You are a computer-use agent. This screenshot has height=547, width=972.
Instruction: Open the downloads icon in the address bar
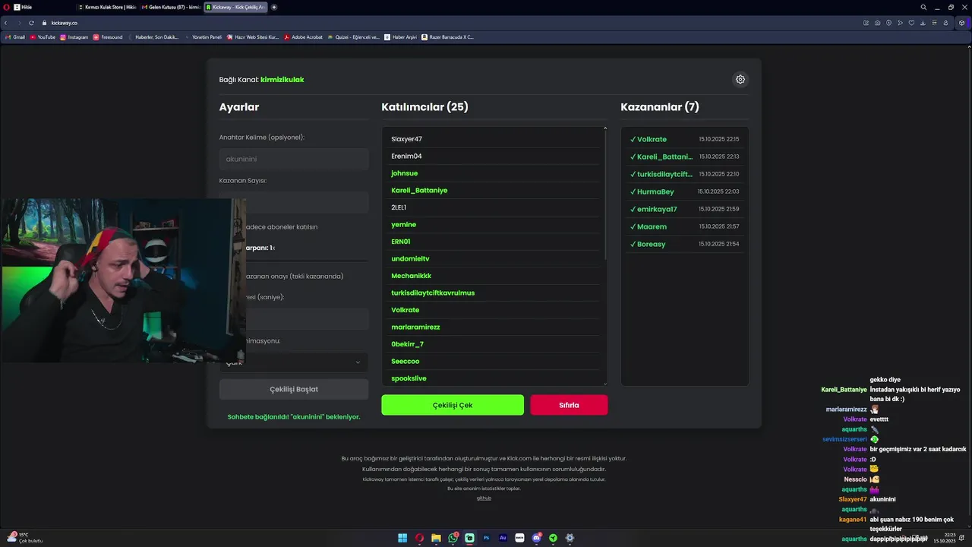pos(923,23)
